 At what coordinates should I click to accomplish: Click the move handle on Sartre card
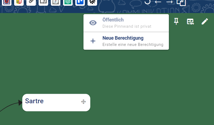point(83,102)
